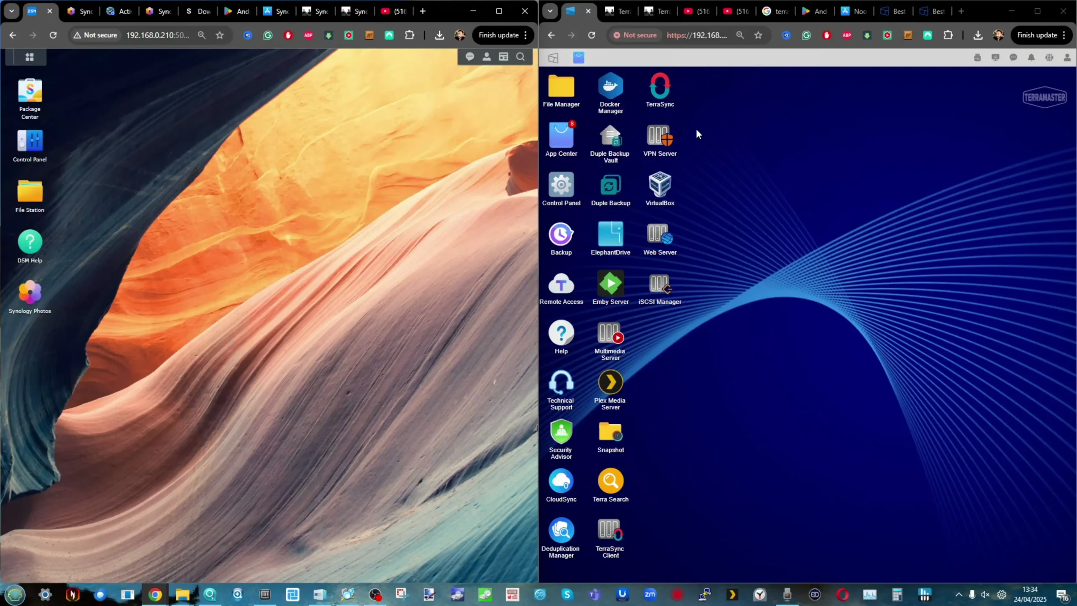Bookmark page with star in right browser

click(758, 35)
